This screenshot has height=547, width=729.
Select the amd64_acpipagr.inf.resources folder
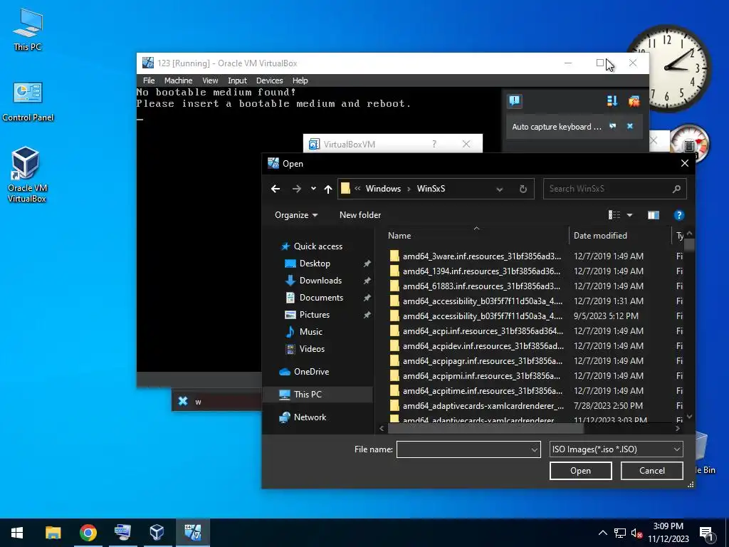(482, 360)
